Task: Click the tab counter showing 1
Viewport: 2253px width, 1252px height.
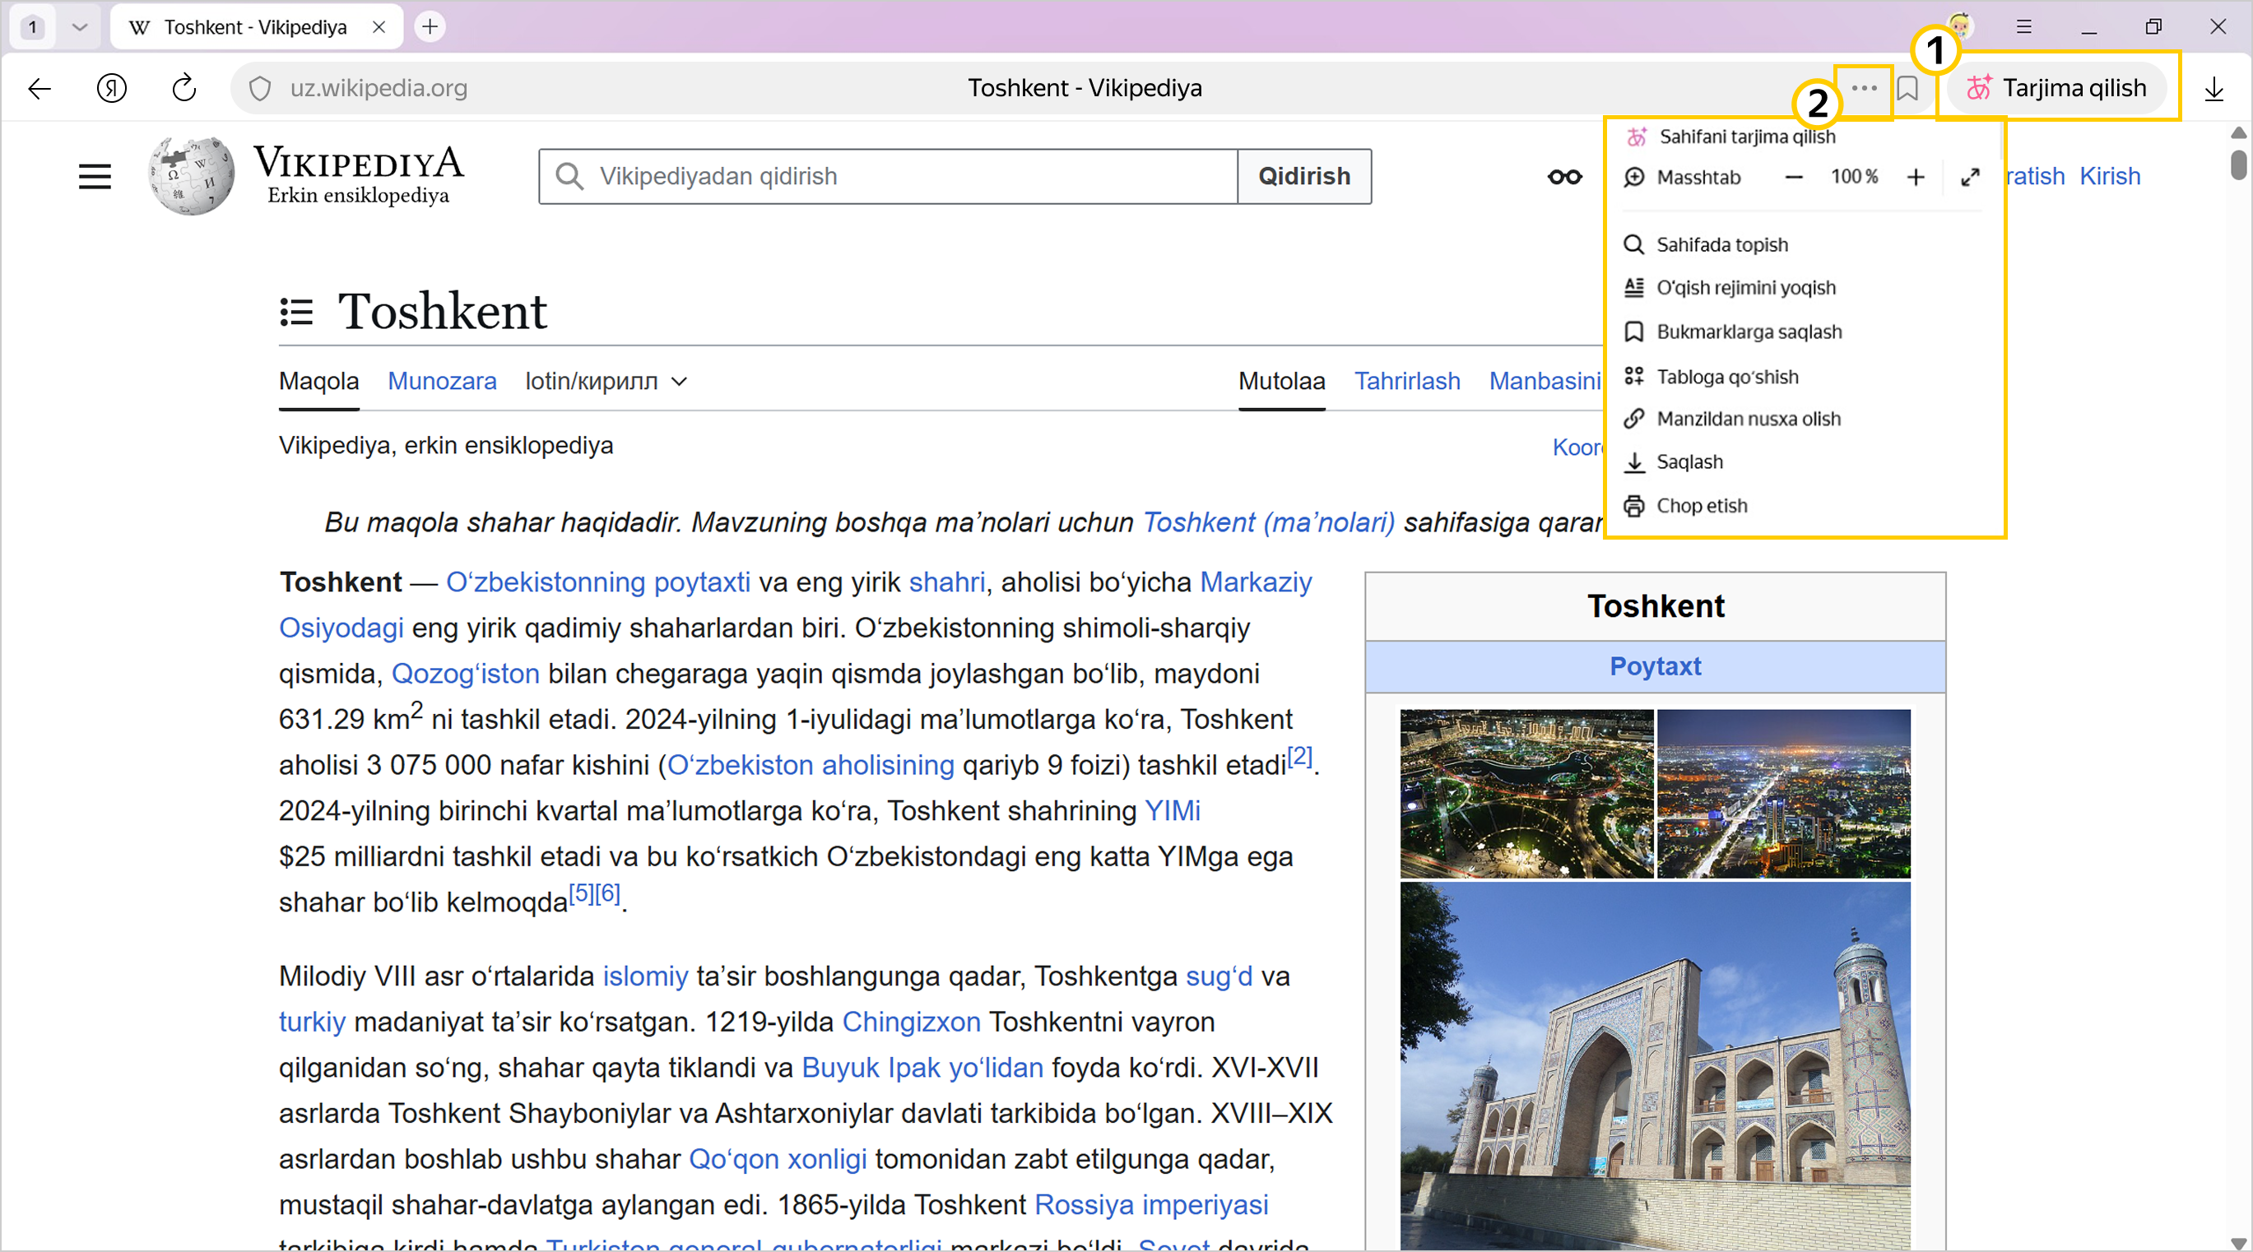Action: 32,27
